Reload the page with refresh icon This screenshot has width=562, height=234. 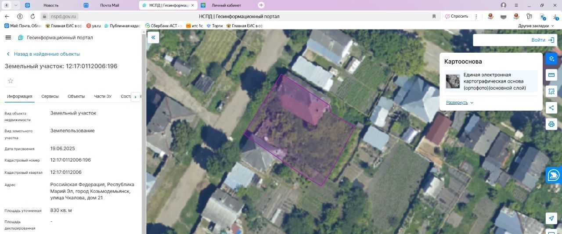tap(32, 16)
